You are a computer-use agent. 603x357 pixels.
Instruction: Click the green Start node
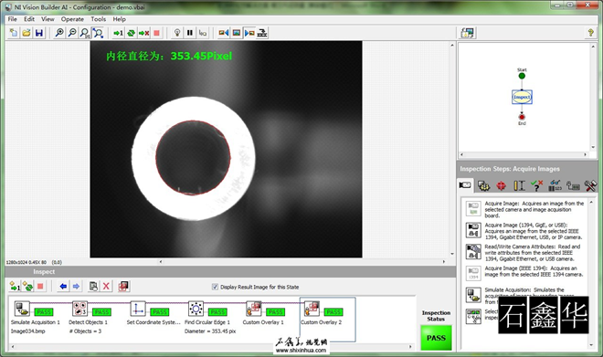(522, 76)
